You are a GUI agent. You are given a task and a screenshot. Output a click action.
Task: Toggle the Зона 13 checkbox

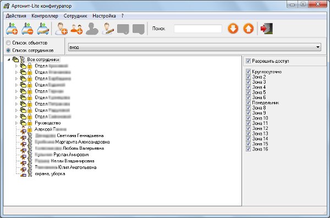click(249, 134)
